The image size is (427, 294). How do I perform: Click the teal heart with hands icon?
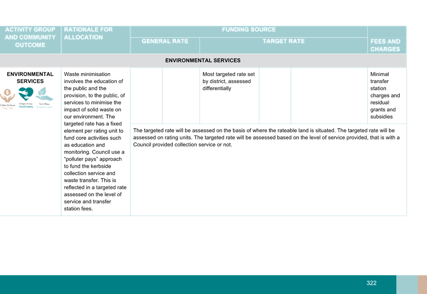[26, 96]
